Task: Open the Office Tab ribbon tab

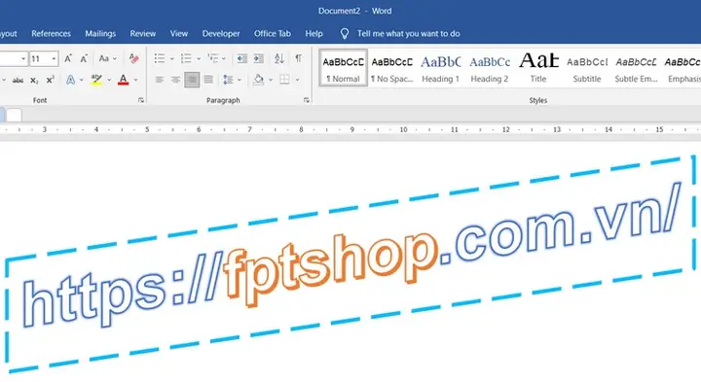Action: (273, 34)
